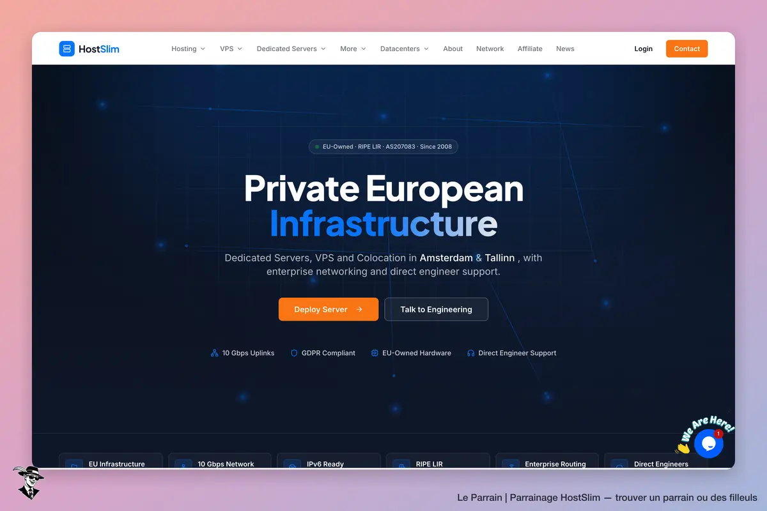Click the 'Infrastructure' blue heading word
This screenshot has height=511, width=767.
pyautogui.click(x=383, y=224)
